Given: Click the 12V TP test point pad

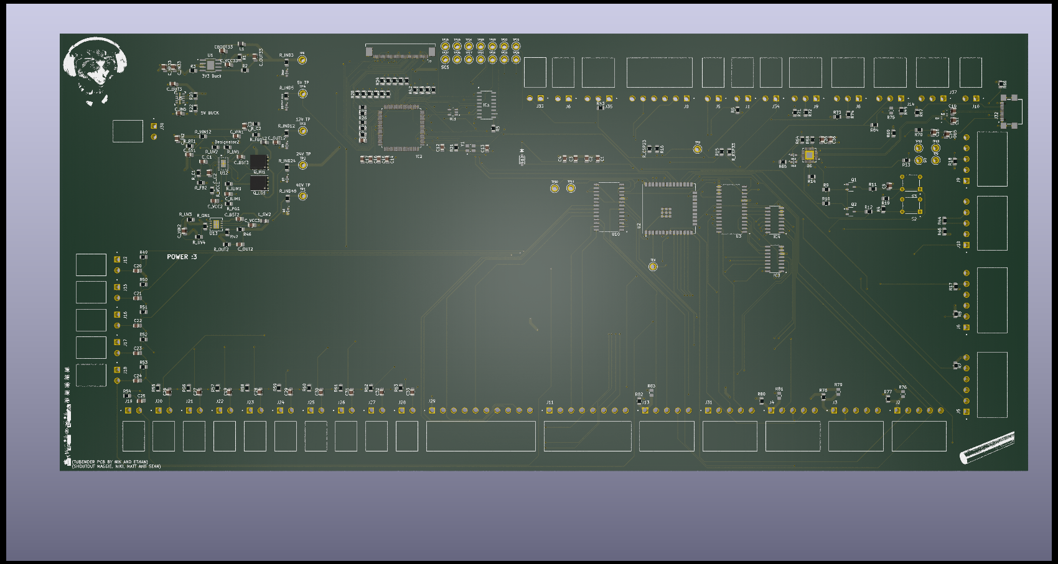Looking at the screenshot, I should (x=302, y=131).
